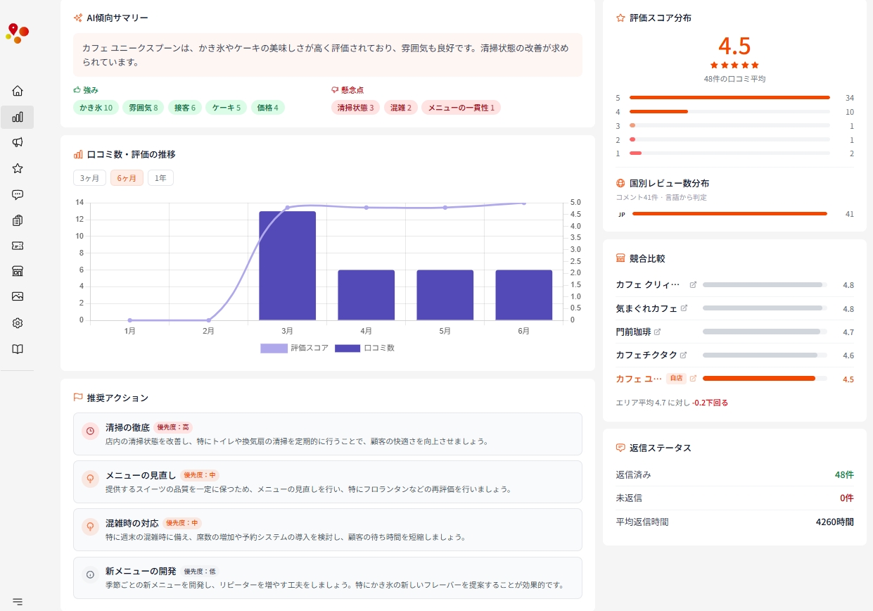The width and height of the screenshot is (873, 611).
Task: Click the 4.5 average score number
Action: click(734, 46)
